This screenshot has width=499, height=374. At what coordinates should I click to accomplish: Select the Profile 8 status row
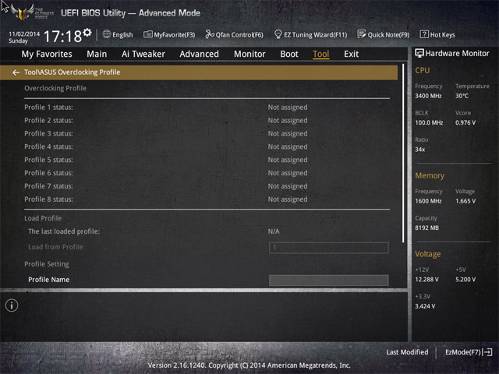207,199
